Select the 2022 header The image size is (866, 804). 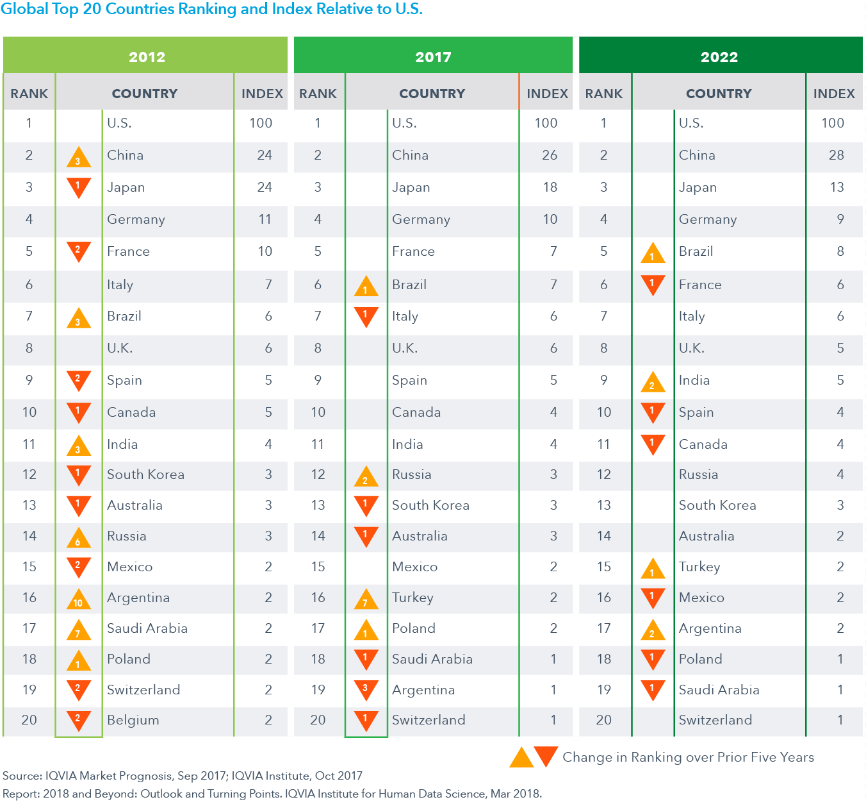point(719,56)
